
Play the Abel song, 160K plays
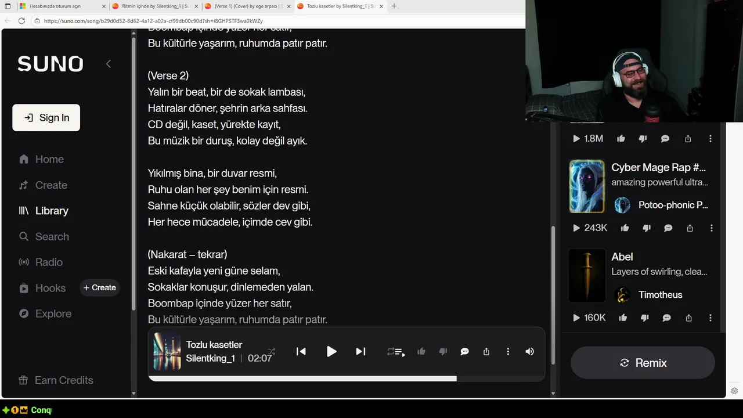(x=576, y=318)
